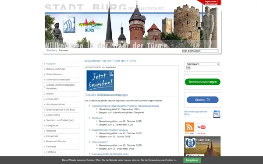Image resolution: width=263 pixels, height=164 pixels.
Task: Open Impressum / Datenschutz corner link
Action: tap(211, 3)
